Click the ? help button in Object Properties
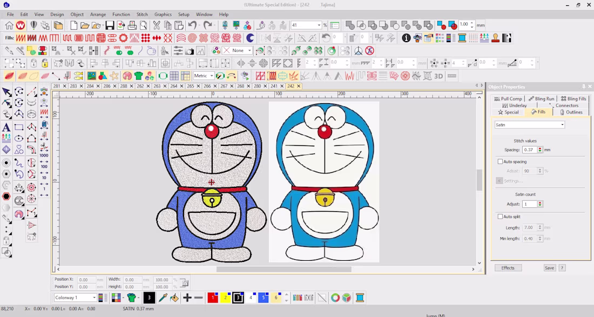594x317 pixels. pos(562,268)
